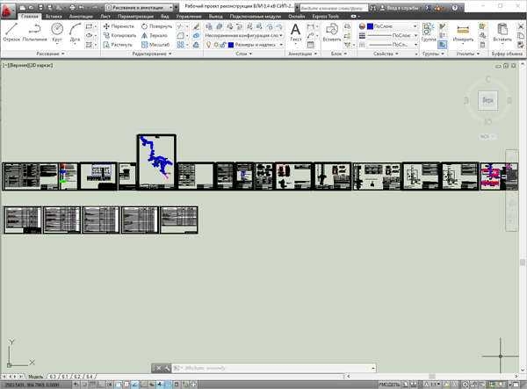The image size is (527, 389).
Task: Click the color wheel icon in Свойства
Action: (x=362, y=26)
